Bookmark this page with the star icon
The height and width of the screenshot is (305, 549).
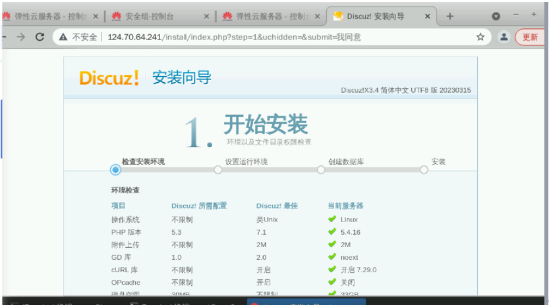point(480,37)
